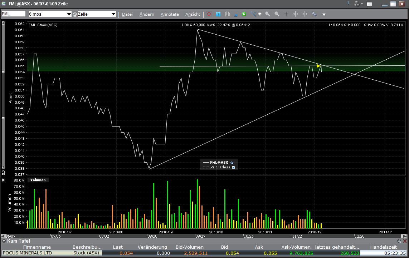Click the time axis left scroll arrow
Image resolution: width=409 pixels, height=258 pixels.
[3, 236]
